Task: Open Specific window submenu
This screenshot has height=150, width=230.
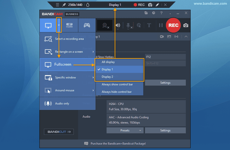Action: (x=68, y=78)
